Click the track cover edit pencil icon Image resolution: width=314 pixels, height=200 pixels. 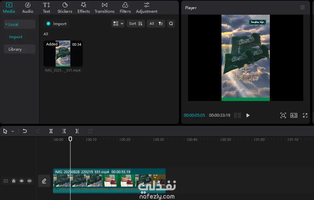pos(44,181)
